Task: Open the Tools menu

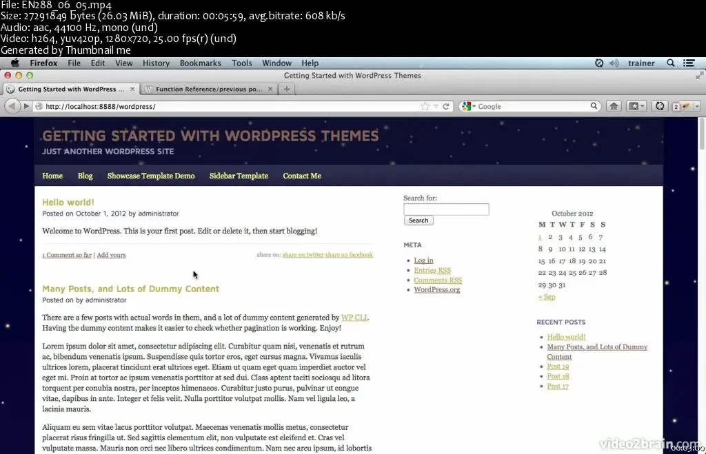Action: coord(242,63)
